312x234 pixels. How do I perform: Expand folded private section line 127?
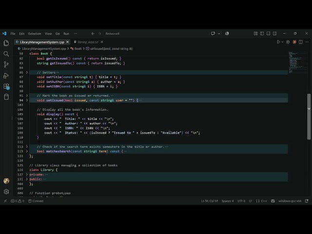(x=27, y=175)
